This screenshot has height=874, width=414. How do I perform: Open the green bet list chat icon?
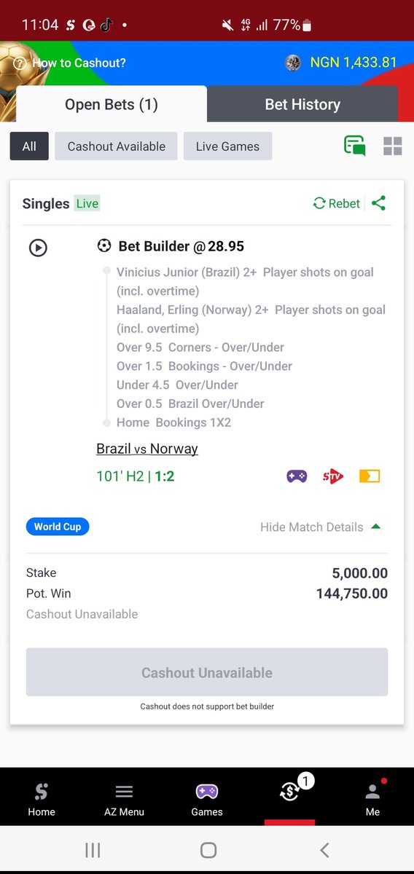pos(355,146)
